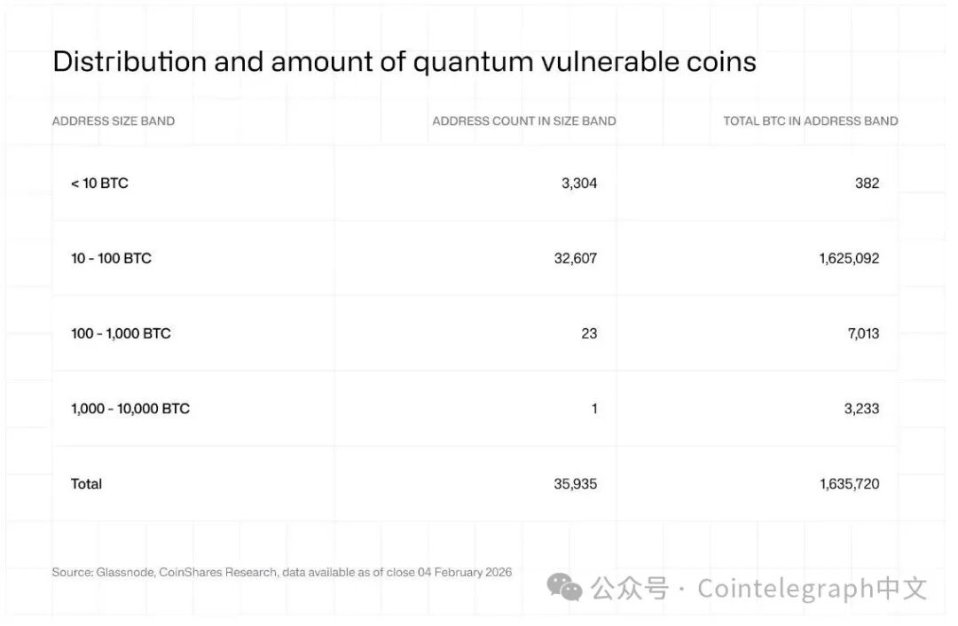Select the '10 - 100 BTC' row label
Screen dimensions: 958x626
[111, 259]
